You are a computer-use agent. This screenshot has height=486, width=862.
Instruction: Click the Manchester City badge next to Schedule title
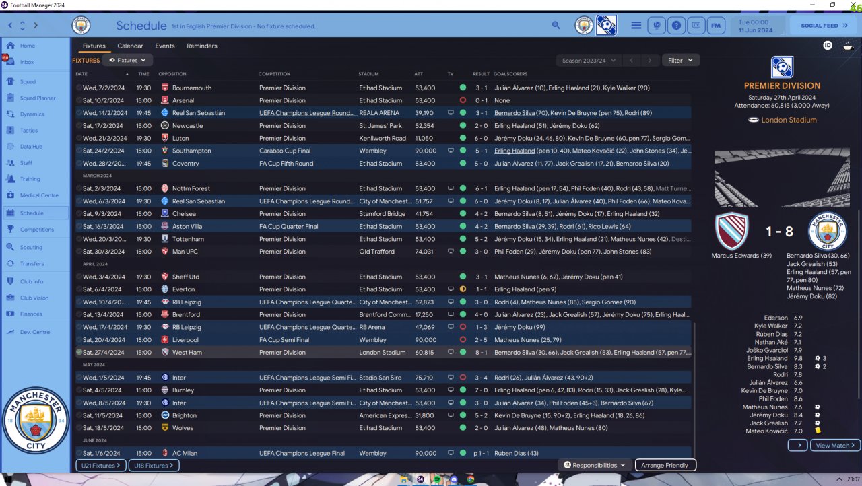pyautogui.click(x=81, y=26)
